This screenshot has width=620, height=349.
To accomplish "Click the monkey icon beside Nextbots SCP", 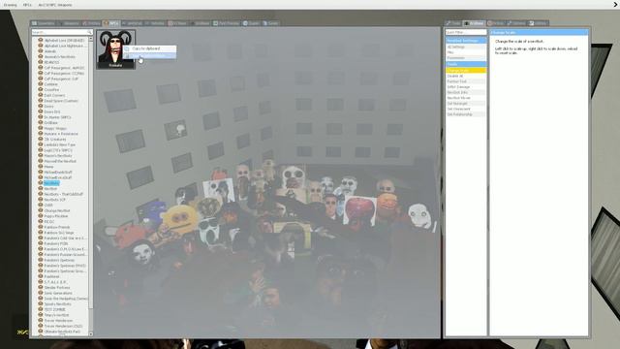I will pyautogui.click(x=41, y=200).
